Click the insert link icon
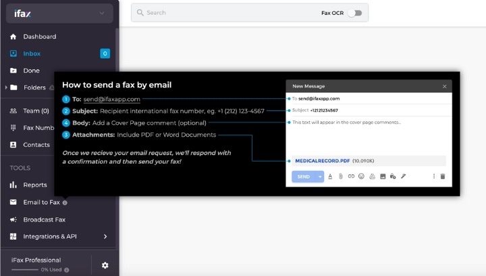The image size is (486, 276). coord(351,176)
